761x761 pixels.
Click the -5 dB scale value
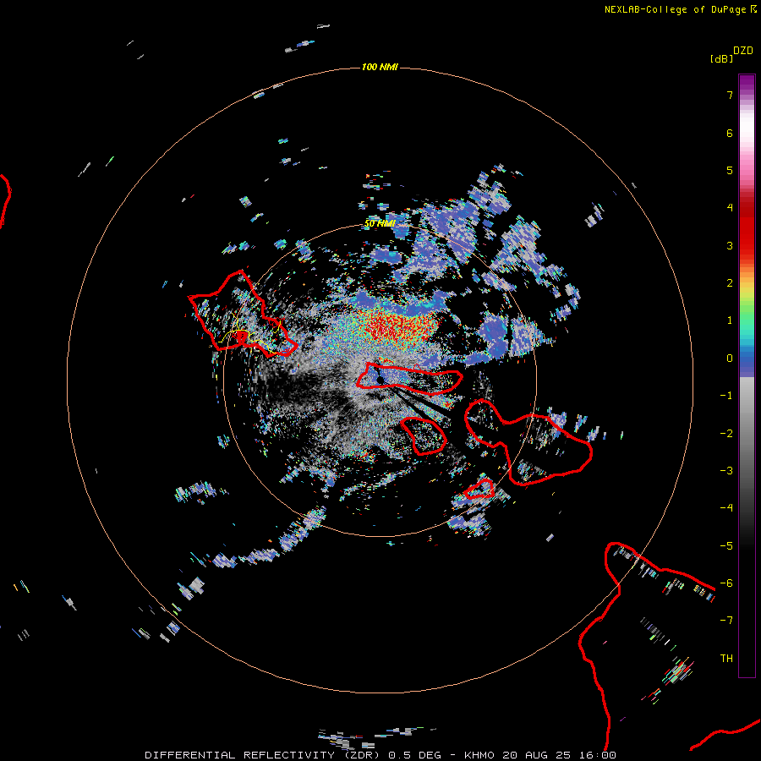point(726,546)
